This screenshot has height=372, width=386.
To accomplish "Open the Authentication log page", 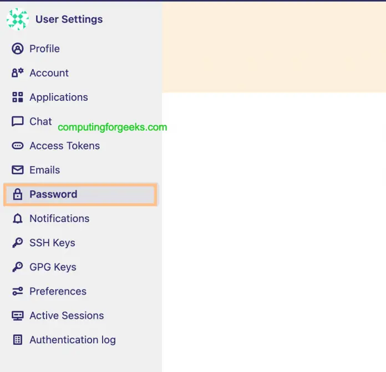I will tap(72, 340).
